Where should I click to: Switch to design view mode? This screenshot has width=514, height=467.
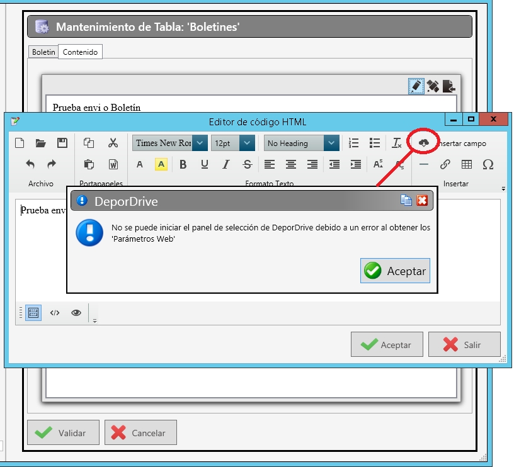(x=33, y=313)
